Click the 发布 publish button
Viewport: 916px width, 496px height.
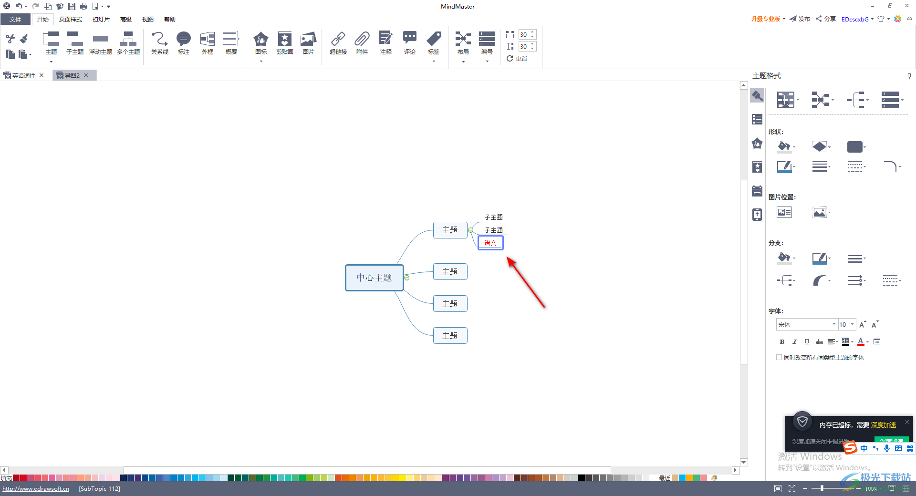point(800,19)
